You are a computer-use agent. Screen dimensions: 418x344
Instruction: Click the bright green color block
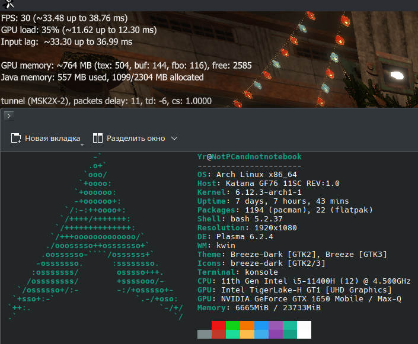coord(233,325)
